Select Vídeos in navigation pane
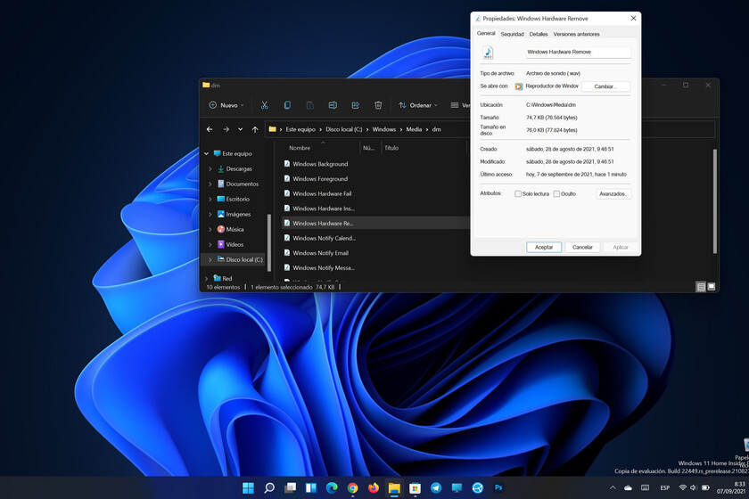The height and width of the screenshot is (499, 749). coord(235,244)
